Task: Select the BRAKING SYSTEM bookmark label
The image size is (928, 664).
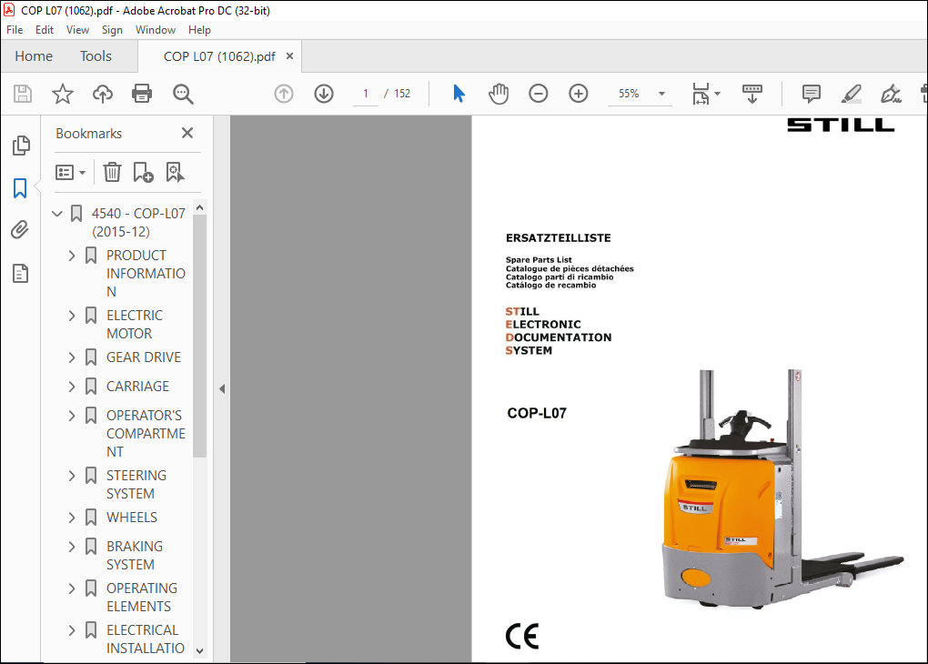Action: tap(135, 555)
